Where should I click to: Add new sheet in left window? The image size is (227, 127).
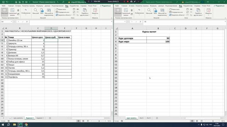(50, 118)
